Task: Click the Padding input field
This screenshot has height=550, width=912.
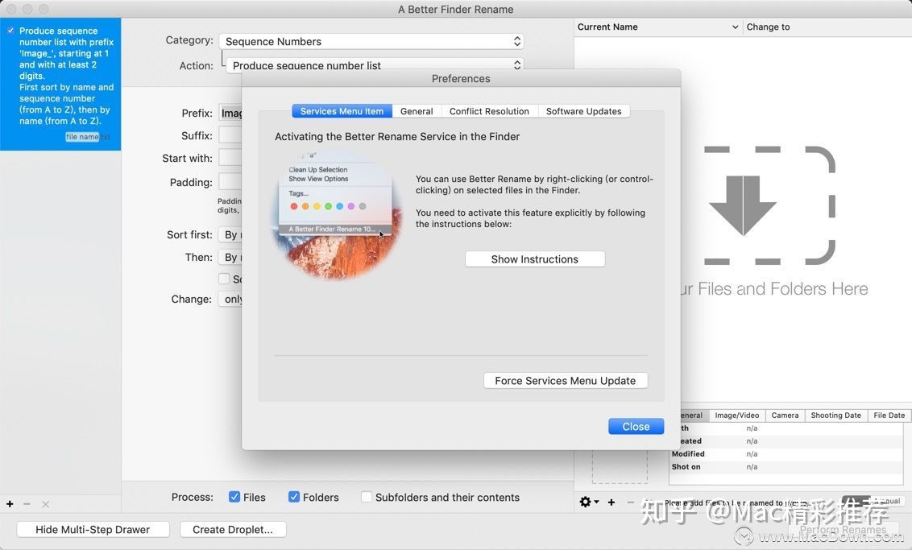Action: 230,182
